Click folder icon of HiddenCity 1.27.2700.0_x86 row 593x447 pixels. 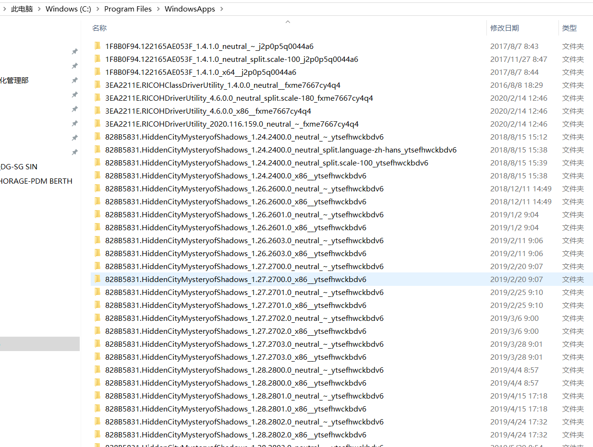(x=97, y=280)
